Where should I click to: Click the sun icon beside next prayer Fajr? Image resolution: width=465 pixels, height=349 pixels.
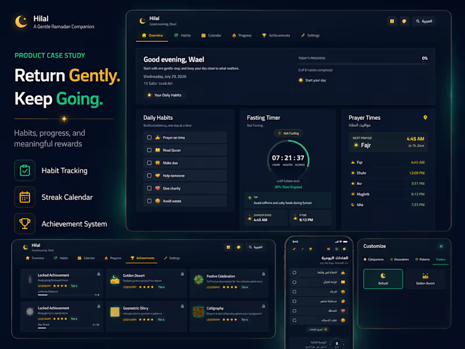click(356, 145)
